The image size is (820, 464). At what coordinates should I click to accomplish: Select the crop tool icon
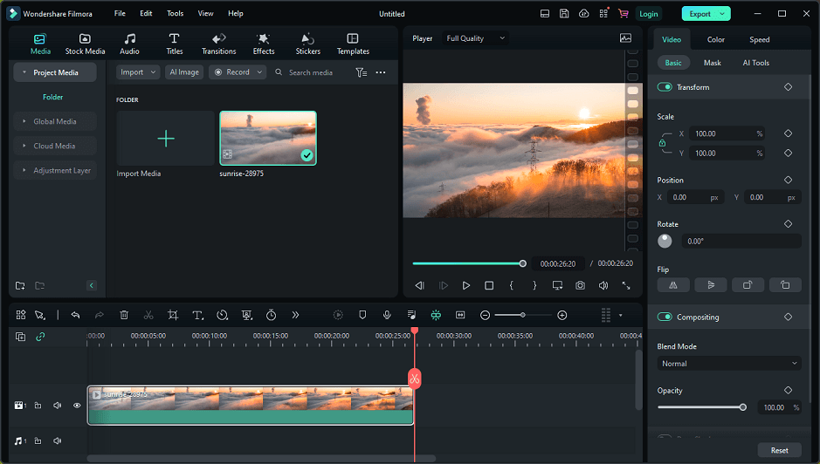click(173, 315)
